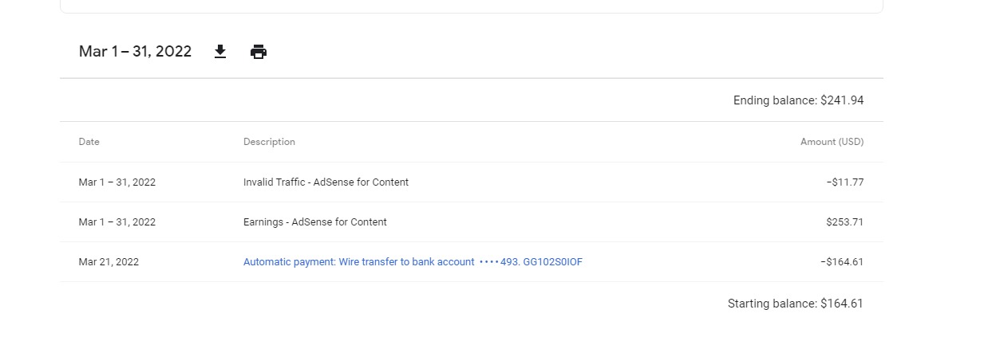Click the −$11.77 invalid traffic amount

pyautogui.click(x=845, y=182)
